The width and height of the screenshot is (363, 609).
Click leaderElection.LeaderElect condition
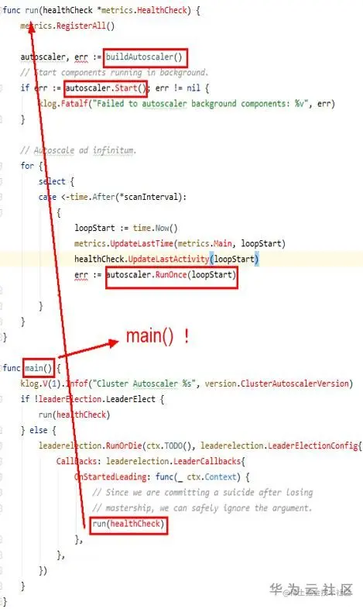point(97,399)
